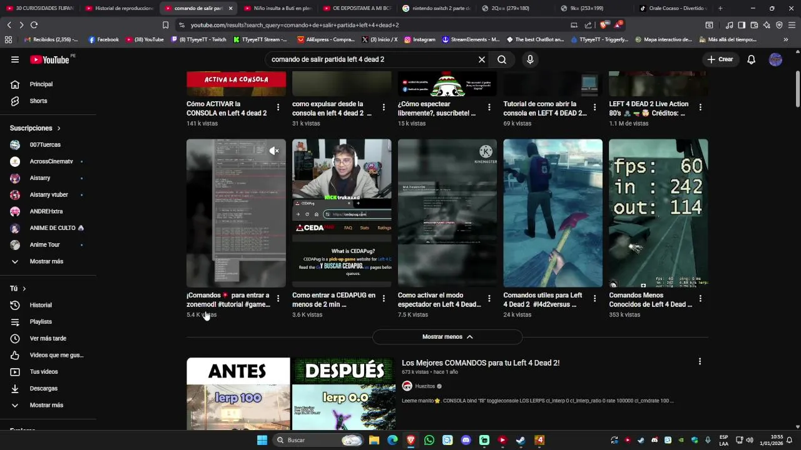Go back with the browser back arrow
801x450 pixels.
[9, 25]
